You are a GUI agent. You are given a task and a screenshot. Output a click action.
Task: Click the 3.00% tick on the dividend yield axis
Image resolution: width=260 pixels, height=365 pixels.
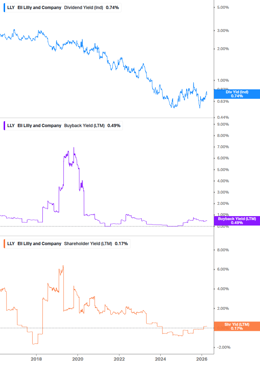tap(223, 31)
